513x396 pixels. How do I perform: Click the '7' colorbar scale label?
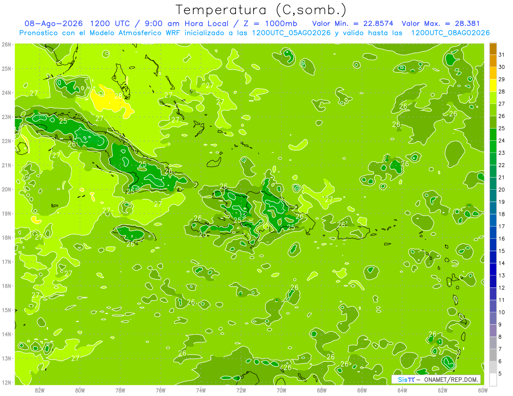pos(500,349)
